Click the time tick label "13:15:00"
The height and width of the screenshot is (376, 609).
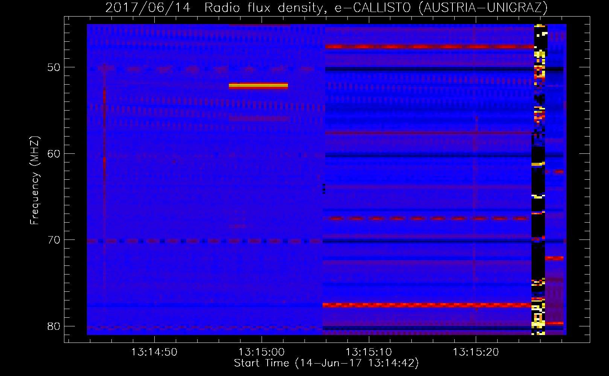[x=262, y=352]
